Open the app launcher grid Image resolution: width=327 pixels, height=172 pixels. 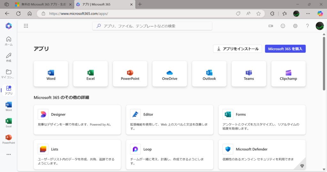(x=26, y=26)
